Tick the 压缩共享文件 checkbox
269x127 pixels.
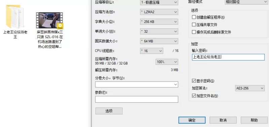(x=194, y=25)
